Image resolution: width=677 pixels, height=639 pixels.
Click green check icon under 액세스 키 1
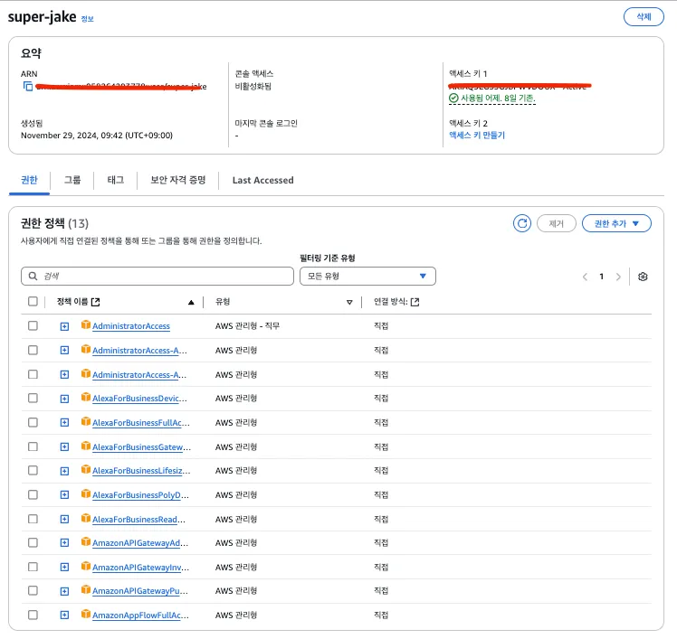click(x=453, y=99)
